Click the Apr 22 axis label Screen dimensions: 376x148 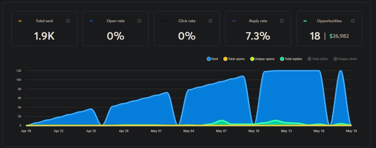click(x=59, y=131)
